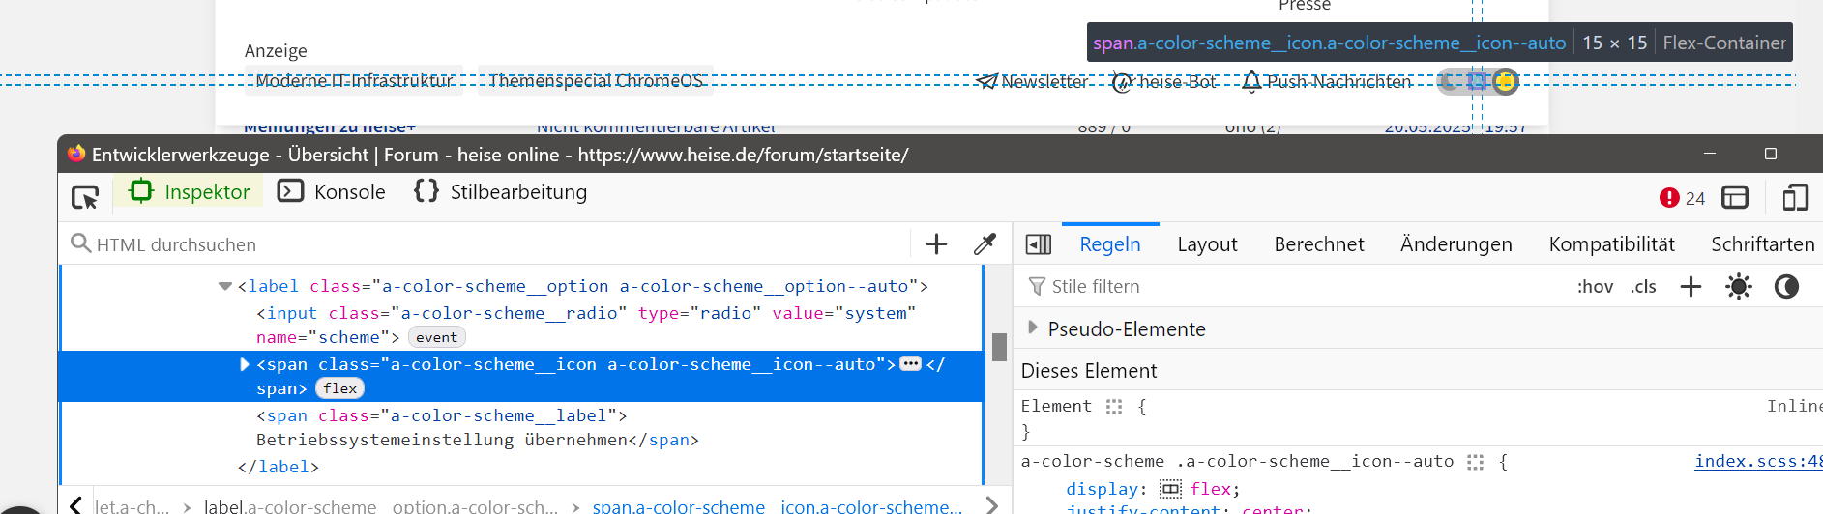Select the yellow light mode switch on page
The image size is (1823, 514).
coord(1505,82)
